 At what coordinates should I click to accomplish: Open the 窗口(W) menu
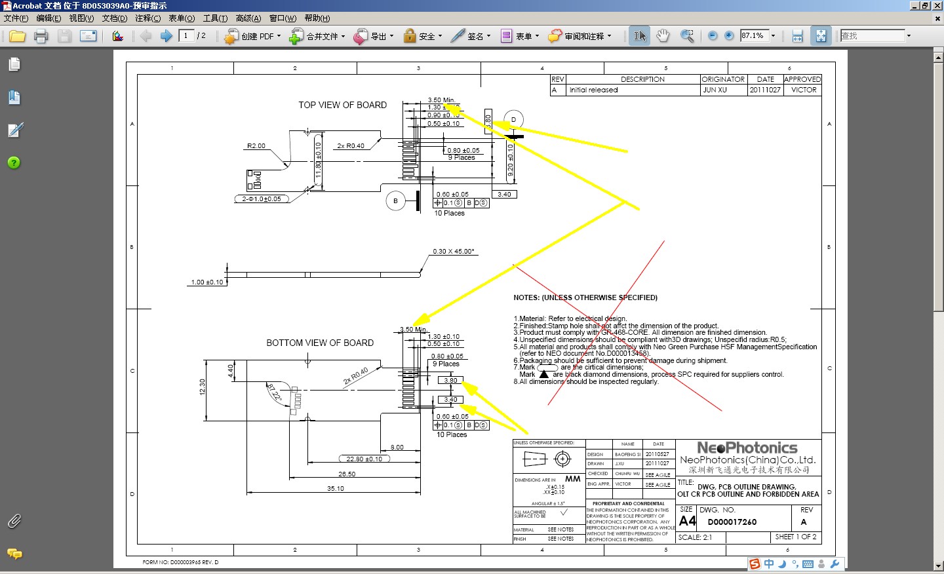click(283, 18)
